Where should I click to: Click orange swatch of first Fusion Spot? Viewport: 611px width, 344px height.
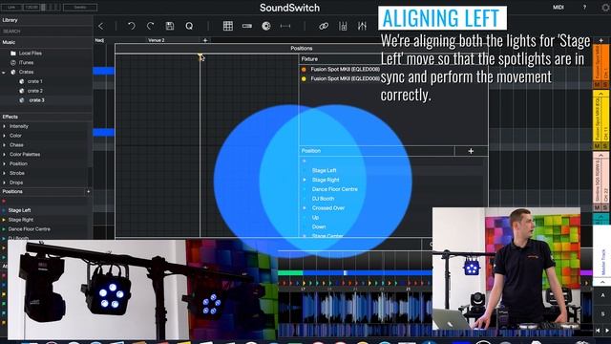tap(304, 70)
